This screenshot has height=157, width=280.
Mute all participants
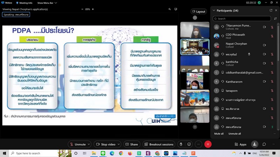(x=219, y=134)
